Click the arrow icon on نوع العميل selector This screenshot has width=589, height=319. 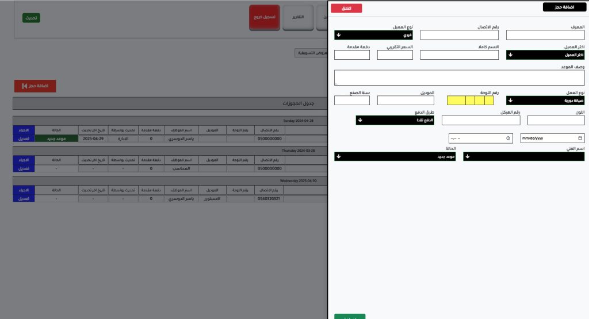pyautogui.click(x=339, y=35)
